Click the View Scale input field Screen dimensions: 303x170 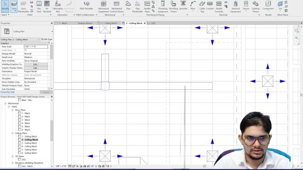[x=36, y=47]
